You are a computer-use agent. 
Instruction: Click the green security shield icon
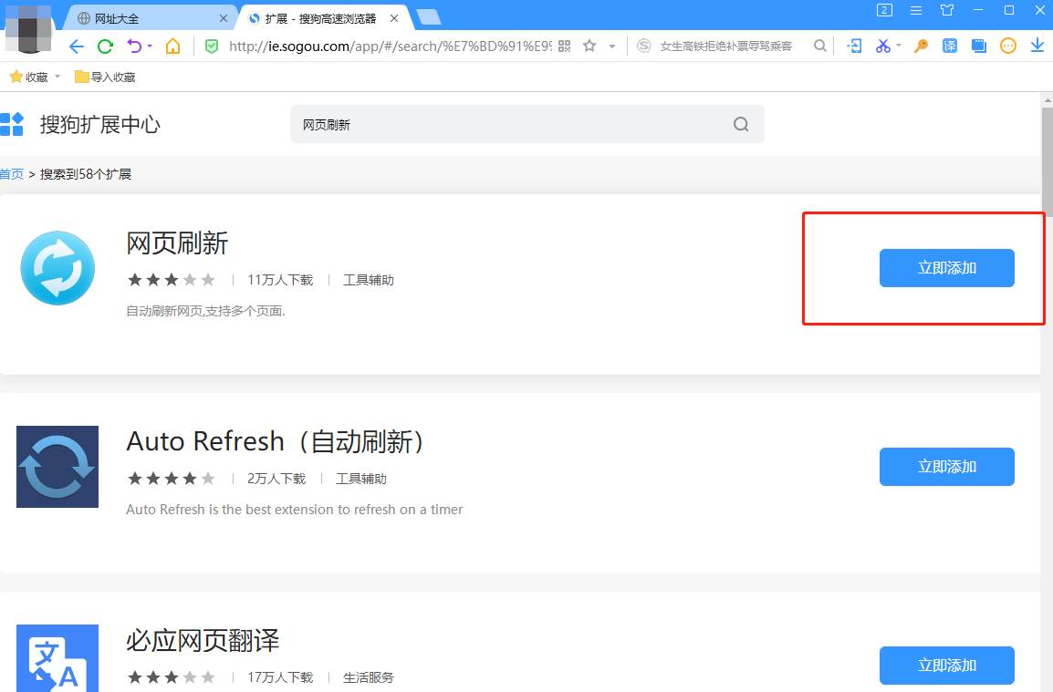[x=212, y=46]
